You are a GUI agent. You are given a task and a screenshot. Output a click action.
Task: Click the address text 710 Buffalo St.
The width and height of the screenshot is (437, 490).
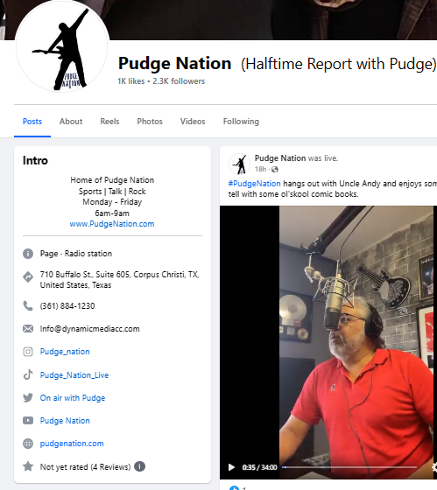coord(119,280)
